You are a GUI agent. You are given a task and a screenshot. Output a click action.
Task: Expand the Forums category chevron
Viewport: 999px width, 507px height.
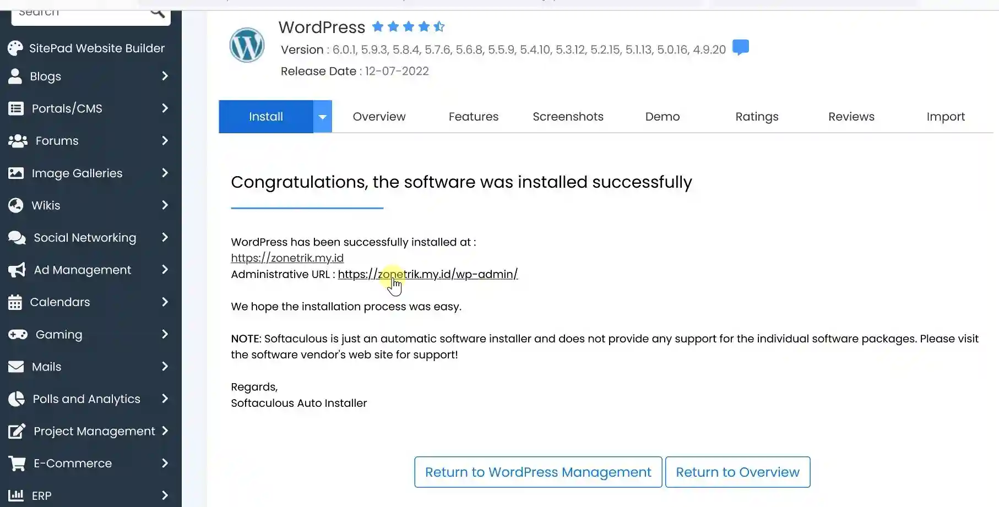[165, 140]
